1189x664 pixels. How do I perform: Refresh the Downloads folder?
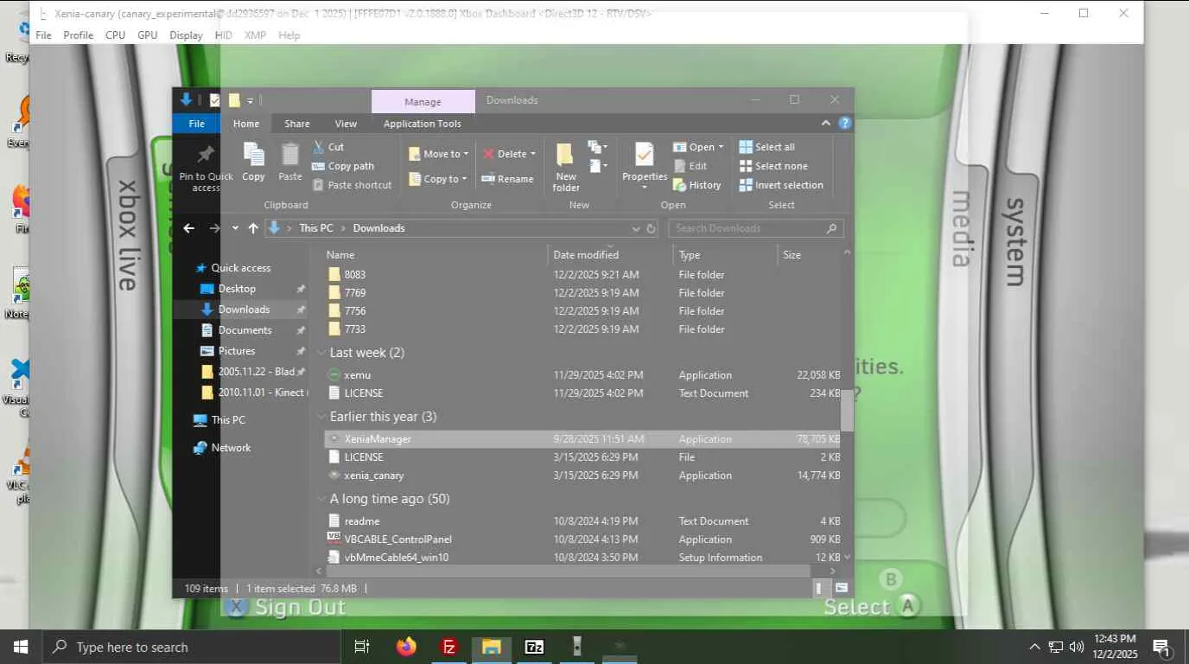(x=652, y=228)
